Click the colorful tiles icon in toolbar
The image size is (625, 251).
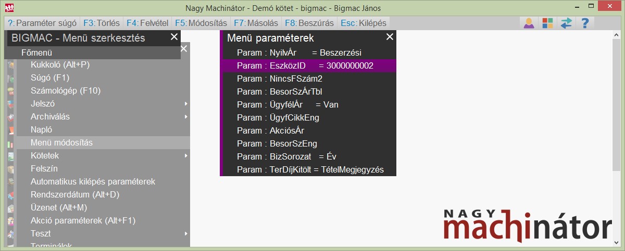tap(547, 23)
